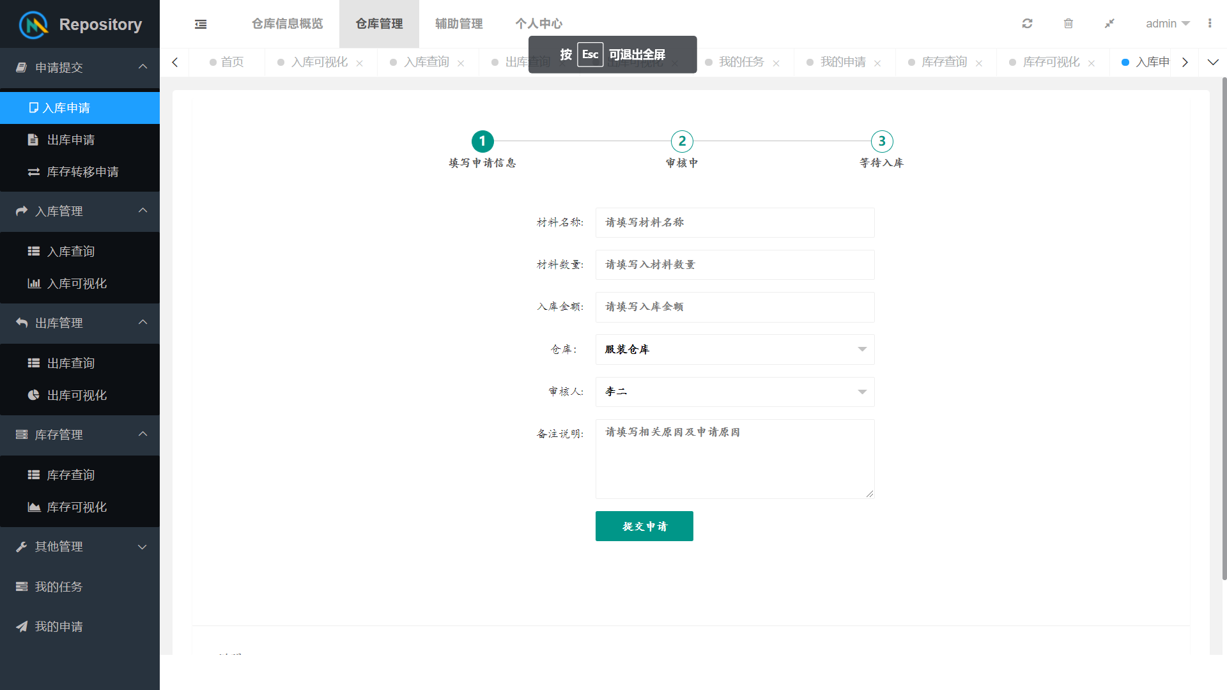Click the refresh icon in top bar
The height and width of the screenshot is (690, 1227).
pyautogui.click(x=1027, y=24)
